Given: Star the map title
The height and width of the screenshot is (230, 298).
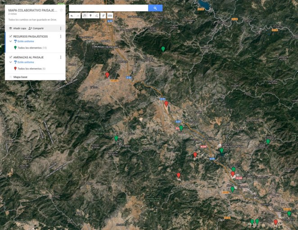Looking at the screenshot, I should click(x=61, y=9).
